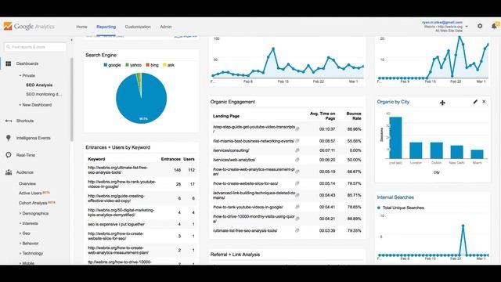
Task: Open the notifications bell icon
Action: [494, 26]
